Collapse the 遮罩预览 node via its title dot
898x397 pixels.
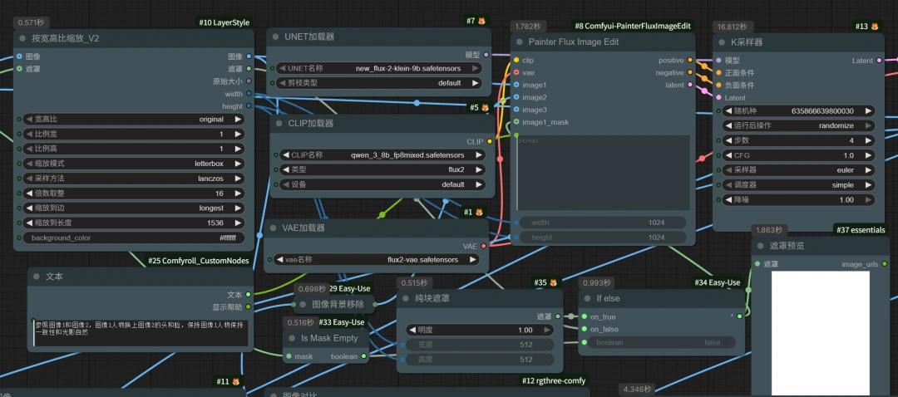point(759,247)
